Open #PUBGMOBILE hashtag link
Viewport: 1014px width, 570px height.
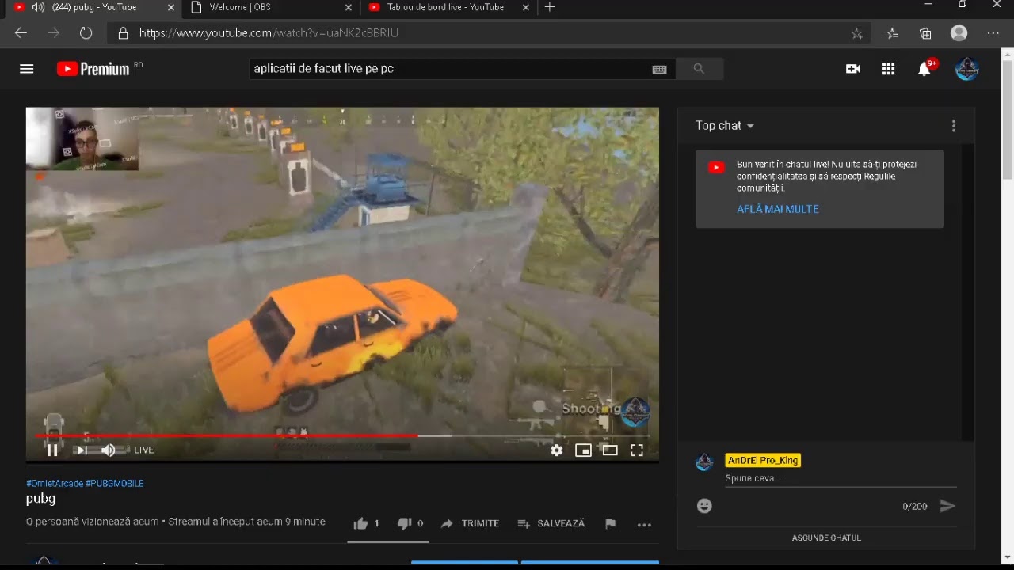pyautogui.click(x=115, y=483)
